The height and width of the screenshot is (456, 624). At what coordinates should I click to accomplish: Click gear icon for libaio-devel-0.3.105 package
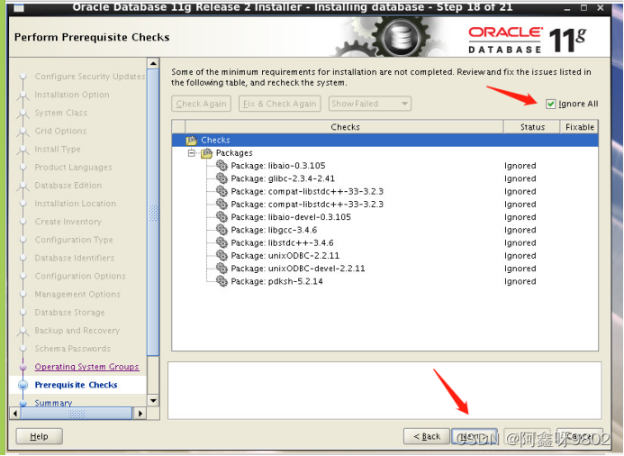click(x=222, y=217)
